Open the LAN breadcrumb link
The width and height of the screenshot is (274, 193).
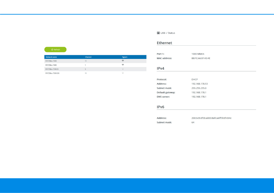click(163, 33)
